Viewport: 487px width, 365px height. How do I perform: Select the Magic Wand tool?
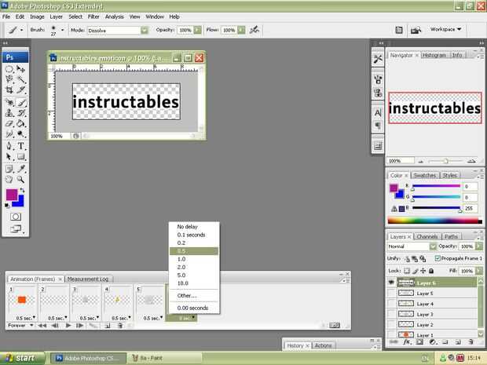(x=20, y=79)
